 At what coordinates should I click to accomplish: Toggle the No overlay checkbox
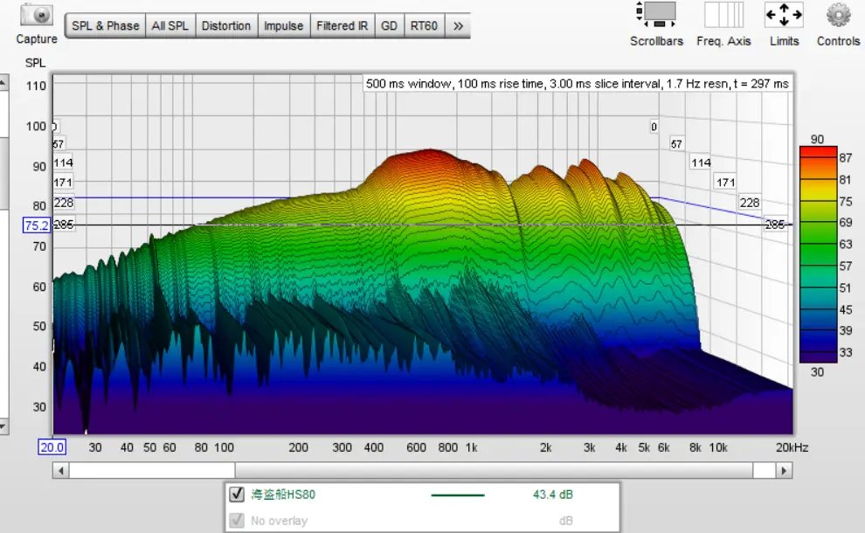pos(237,520)
